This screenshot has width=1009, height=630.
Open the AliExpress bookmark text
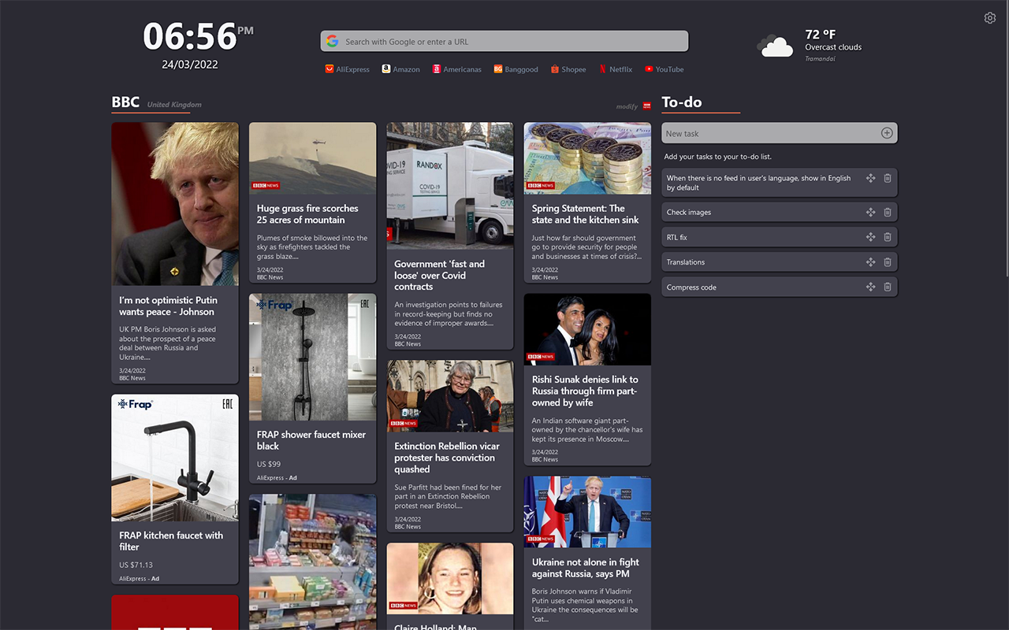tap(353, 69)
